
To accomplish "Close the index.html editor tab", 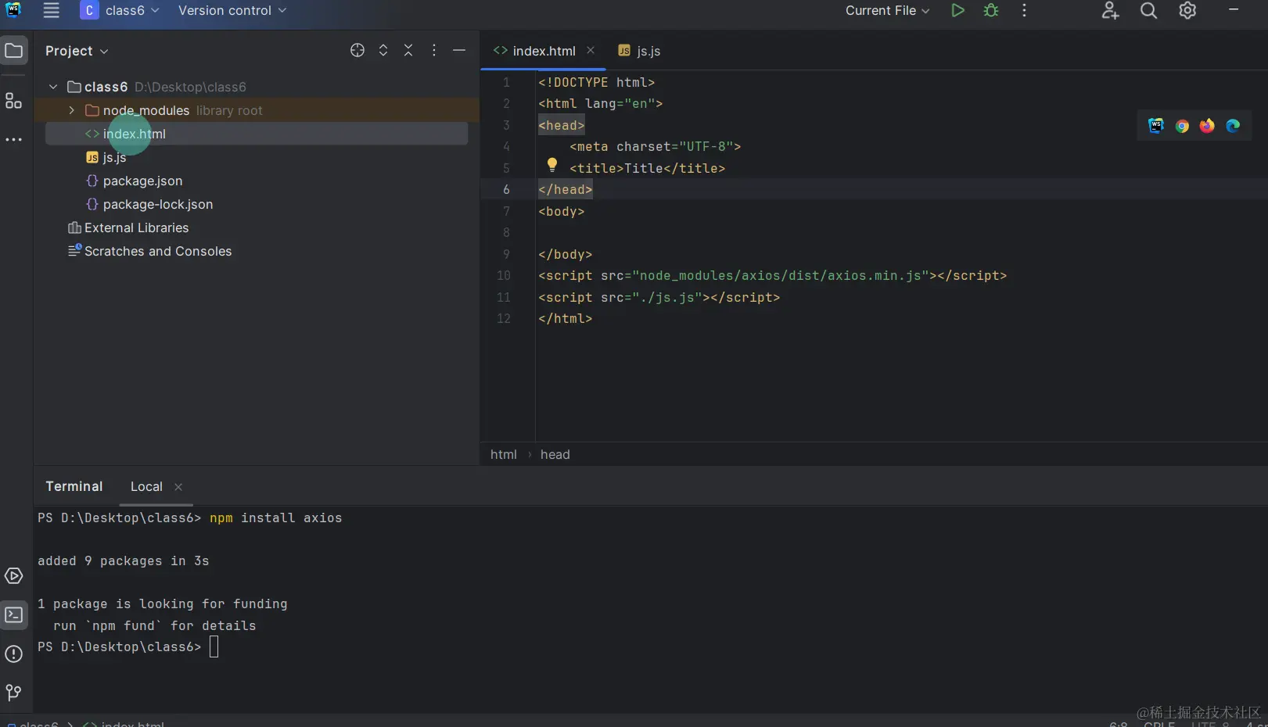I will point(591,50).
